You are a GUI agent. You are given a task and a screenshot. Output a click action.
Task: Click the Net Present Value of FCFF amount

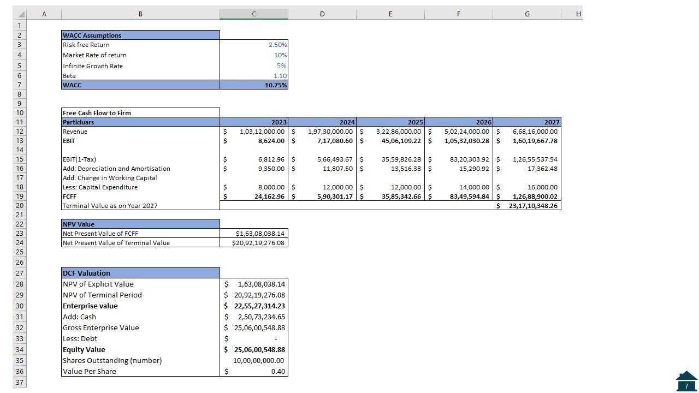(254, 234)
